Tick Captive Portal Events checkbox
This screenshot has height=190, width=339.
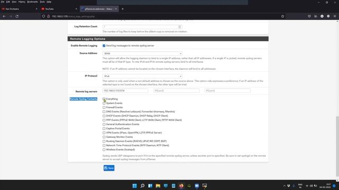104,128
